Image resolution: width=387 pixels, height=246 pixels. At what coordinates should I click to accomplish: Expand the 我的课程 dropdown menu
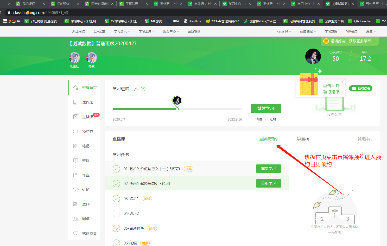[308, 31]
